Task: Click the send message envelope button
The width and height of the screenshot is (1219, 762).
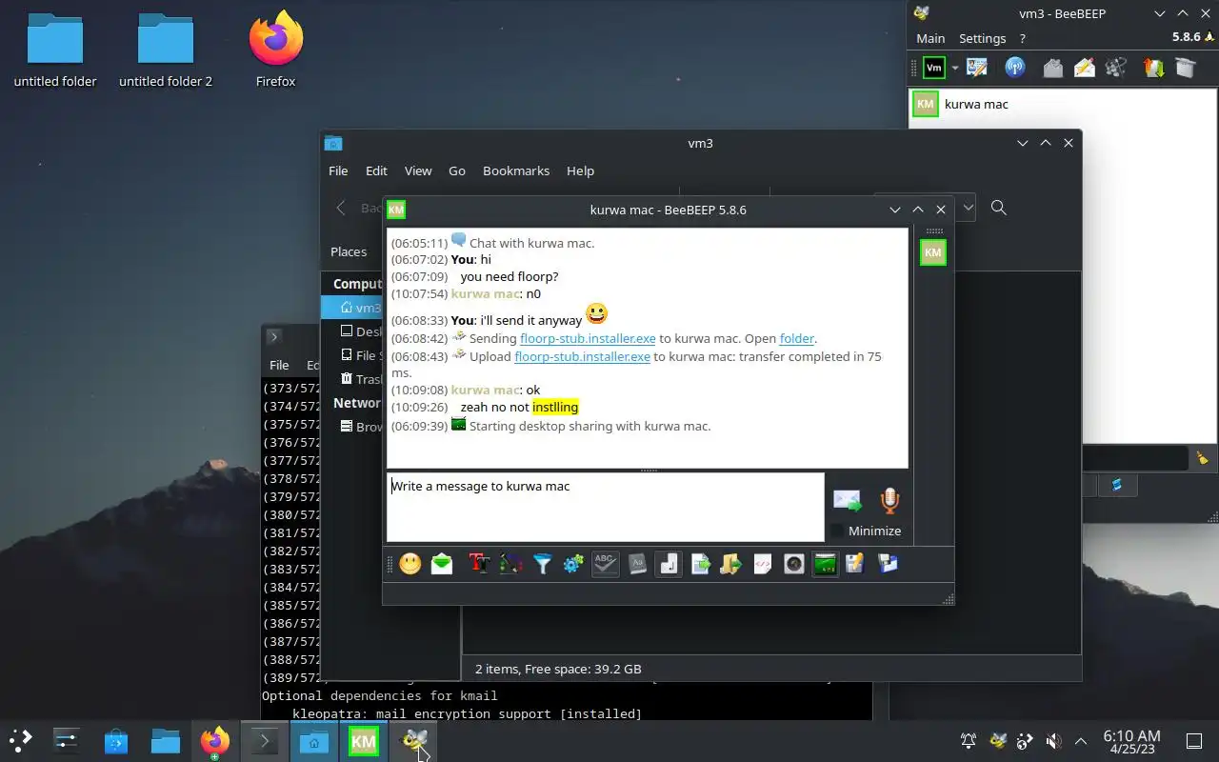Action: tap(848, 500)
